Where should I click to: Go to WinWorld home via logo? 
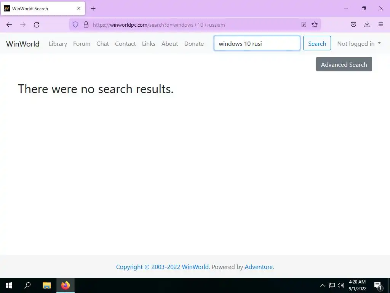23,44
